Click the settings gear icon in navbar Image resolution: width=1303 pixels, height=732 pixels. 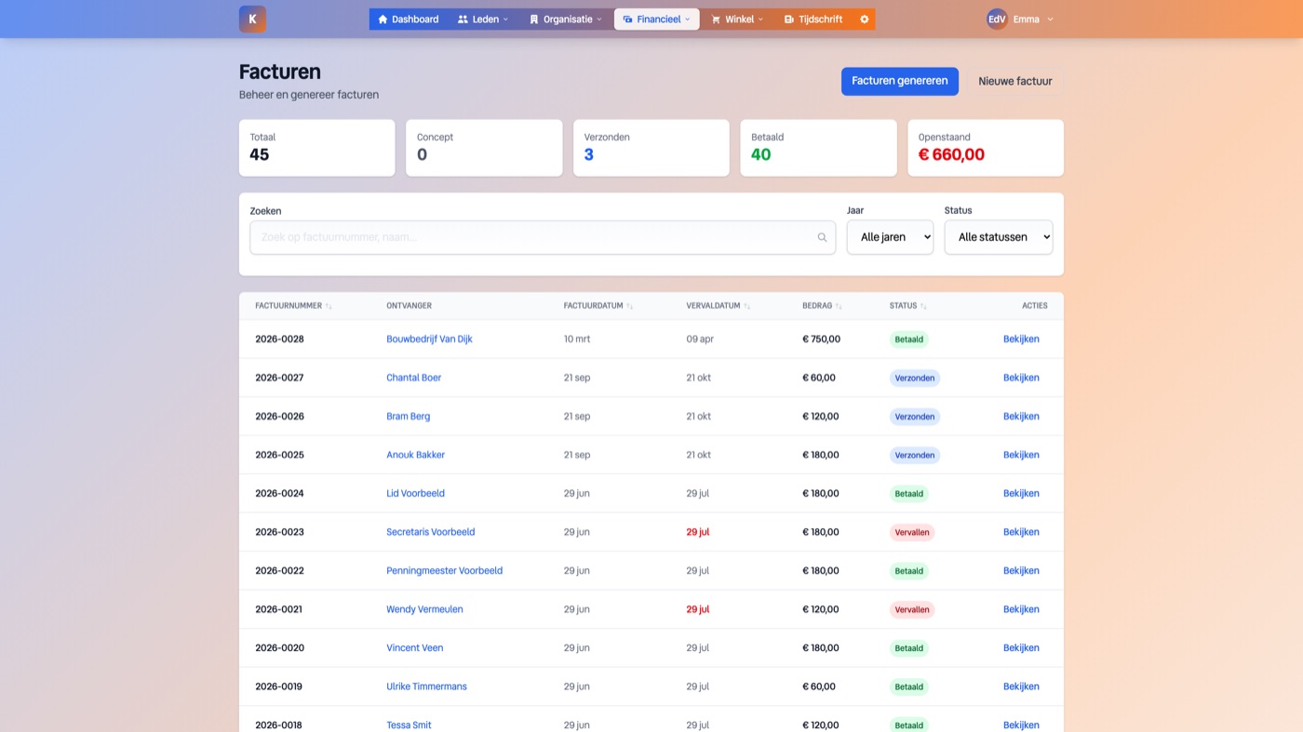coord(864,19)
